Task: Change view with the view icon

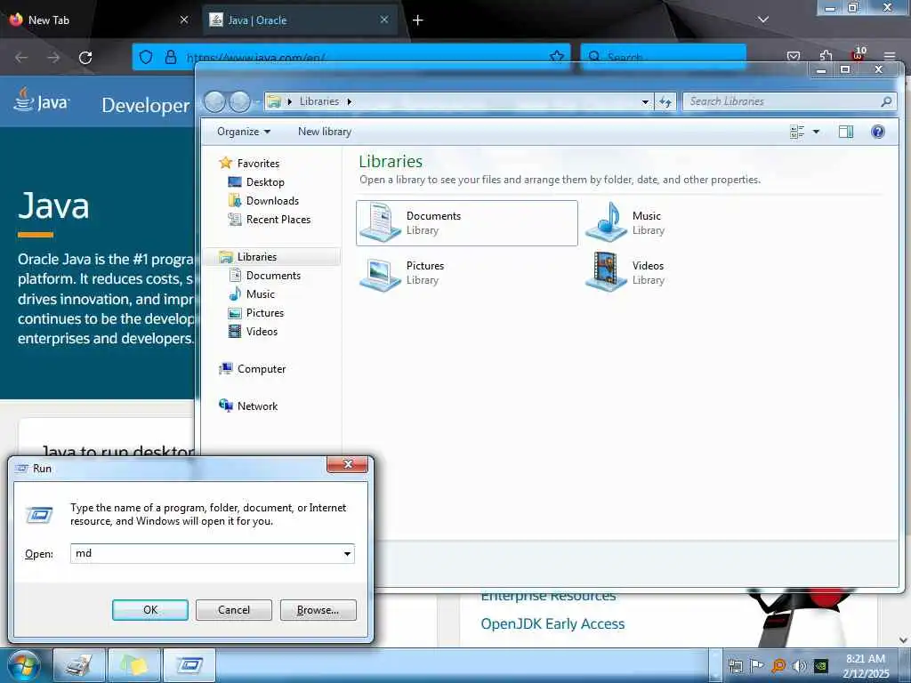Action: coord(797,132)
